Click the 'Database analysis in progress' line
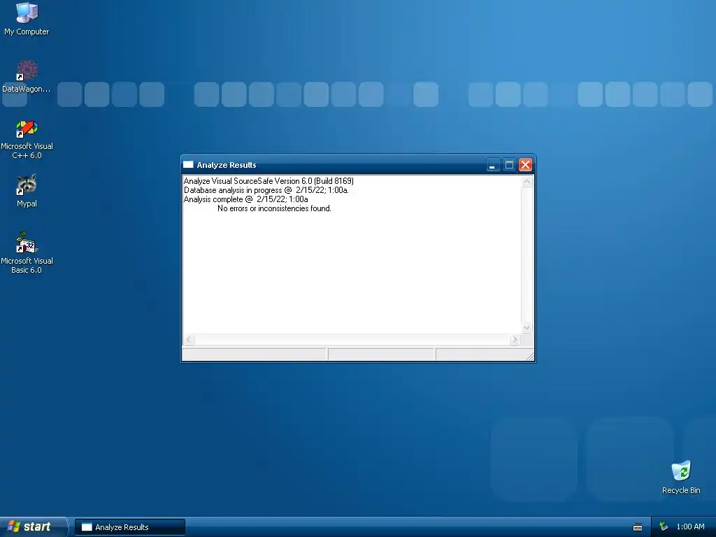The image size is (716, 537). coord(266,190)
